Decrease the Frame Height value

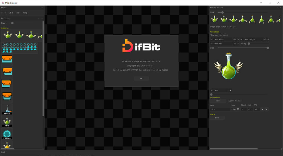click(x=241, y=39)
